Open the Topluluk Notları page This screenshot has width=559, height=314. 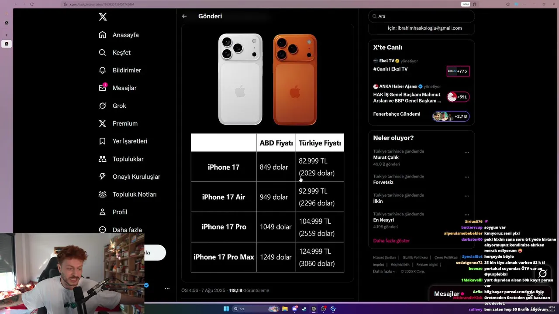point(128,194)
